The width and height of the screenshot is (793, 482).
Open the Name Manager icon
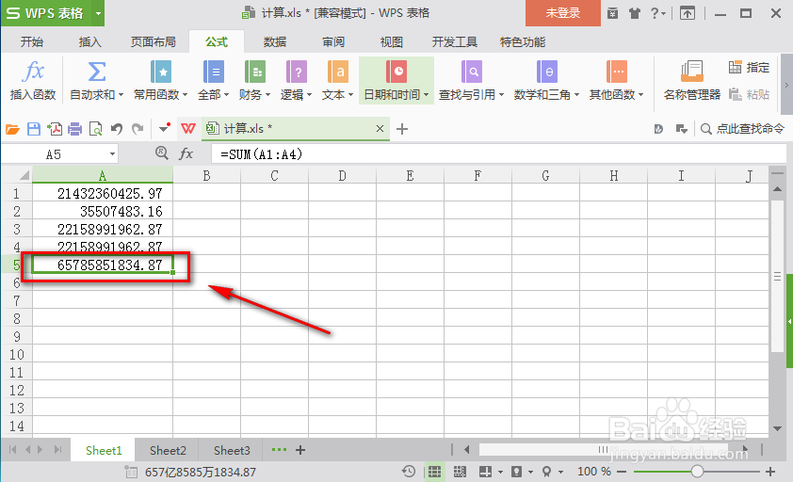(x=692, y=72)
